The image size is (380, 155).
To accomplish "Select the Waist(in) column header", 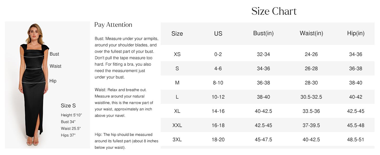I will coord(311,33).
